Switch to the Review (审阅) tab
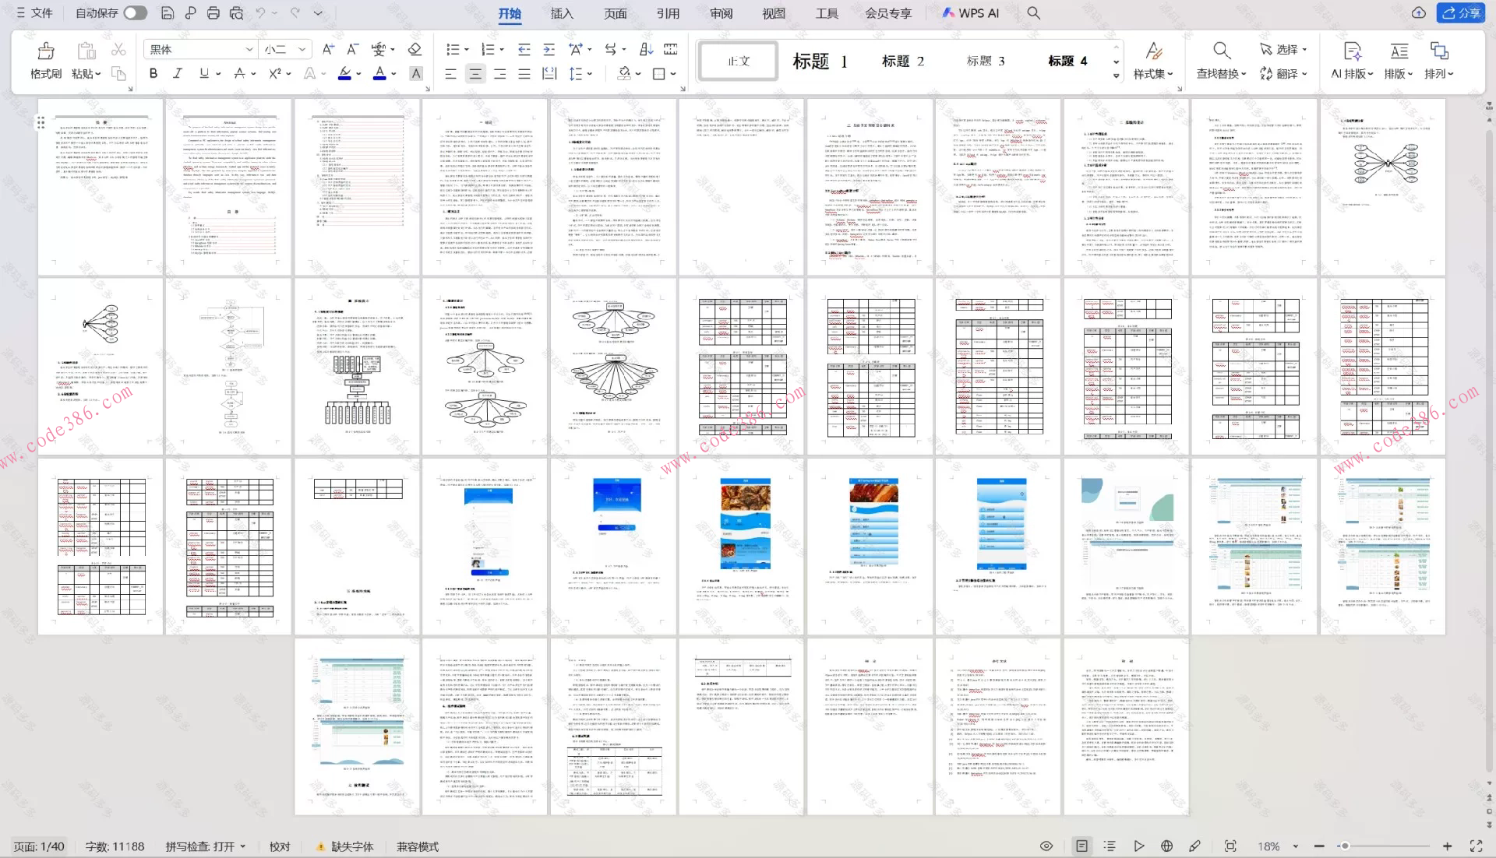Screen dimensions: 1496x858 tap(721, 13)
